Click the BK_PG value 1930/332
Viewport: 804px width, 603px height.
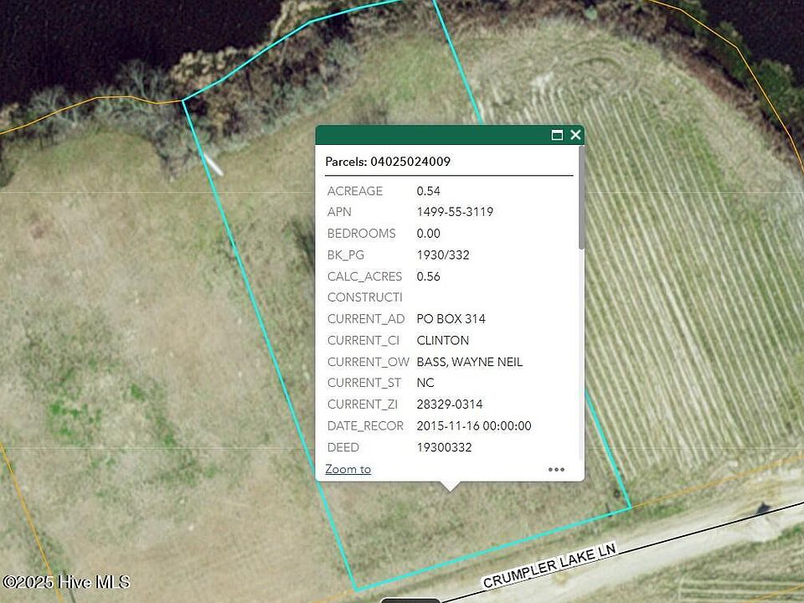(443, 255)
